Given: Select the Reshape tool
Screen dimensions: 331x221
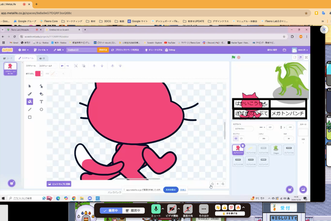Looking at the screenshot, I should point(41,86).
